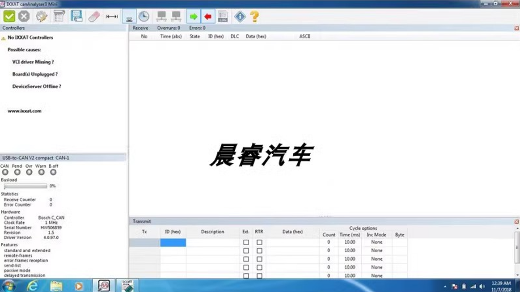Close the Receive panel with its red X
520x292 pixels.
[516, 28]
